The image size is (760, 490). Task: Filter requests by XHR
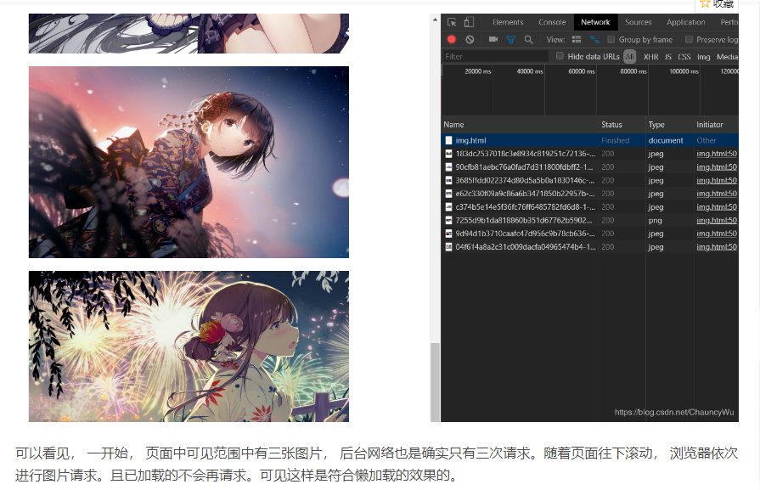pos(651,57)
